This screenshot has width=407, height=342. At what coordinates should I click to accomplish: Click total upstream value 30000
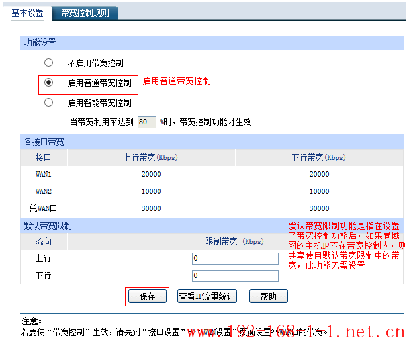151,208
